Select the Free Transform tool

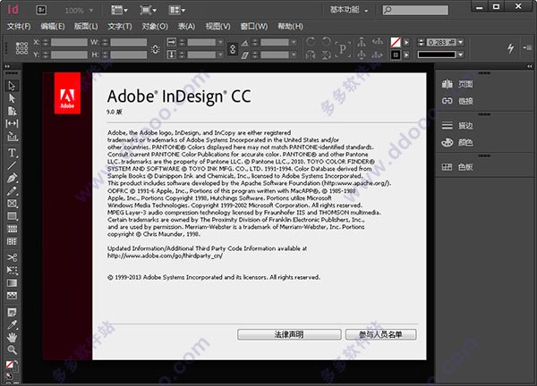(12, 271)
